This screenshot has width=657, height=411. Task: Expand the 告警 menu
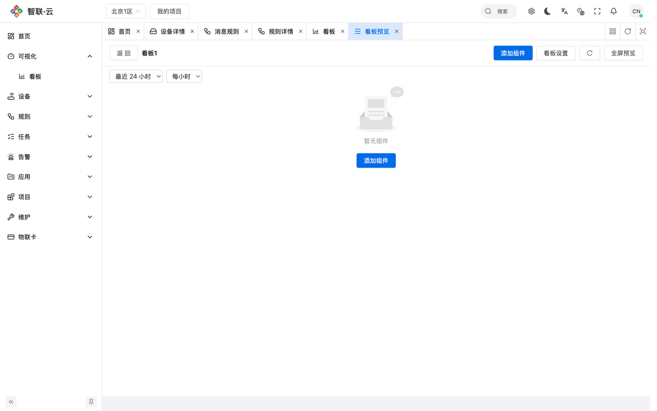51,157
